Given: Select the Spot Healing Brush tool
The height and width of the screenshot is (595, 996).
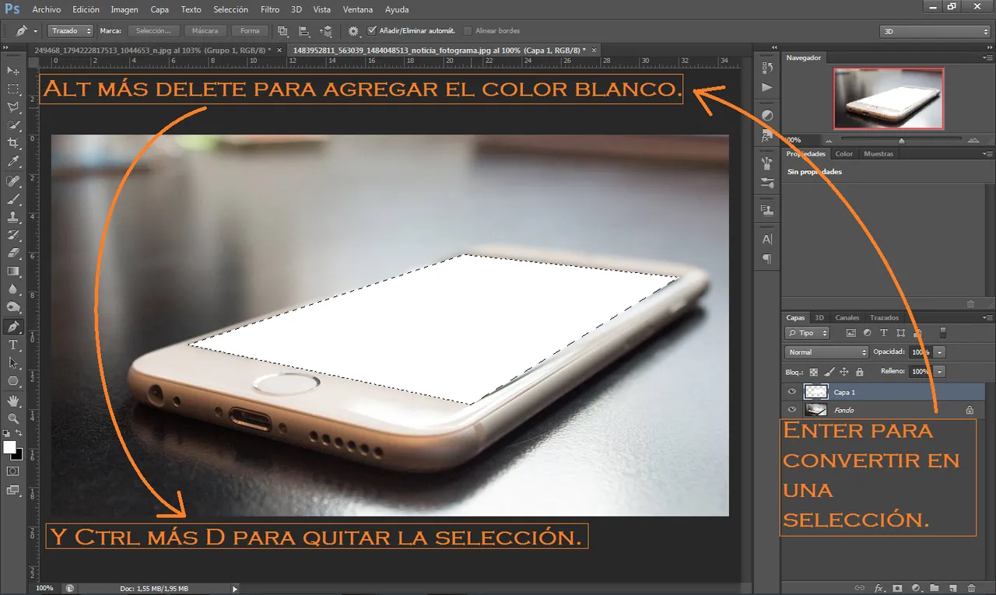Looking at the screenshot, I should 13,181.
